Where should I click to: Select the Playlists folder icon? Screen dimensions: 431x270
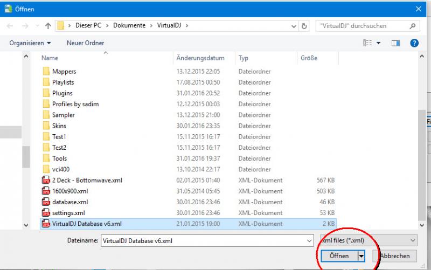tap(46, 82)
